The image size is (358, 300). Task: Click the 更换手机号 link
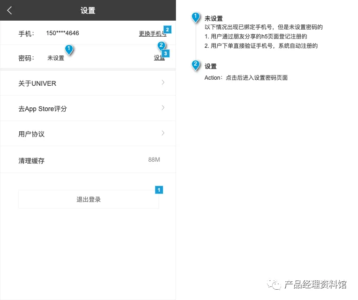click(152, 34)
